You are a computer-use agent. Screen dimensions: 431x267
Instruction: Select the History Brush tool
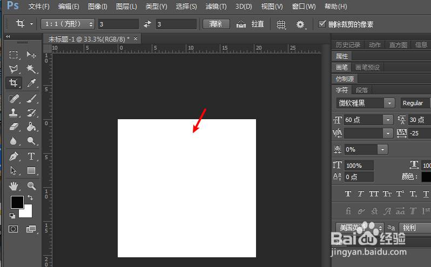click(x=31, y=113)
